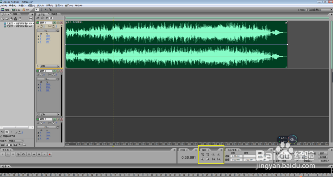Show Inputs/Outputs controls in main panel
This screenshot has height=177, width=333.
tap(38, 18)
